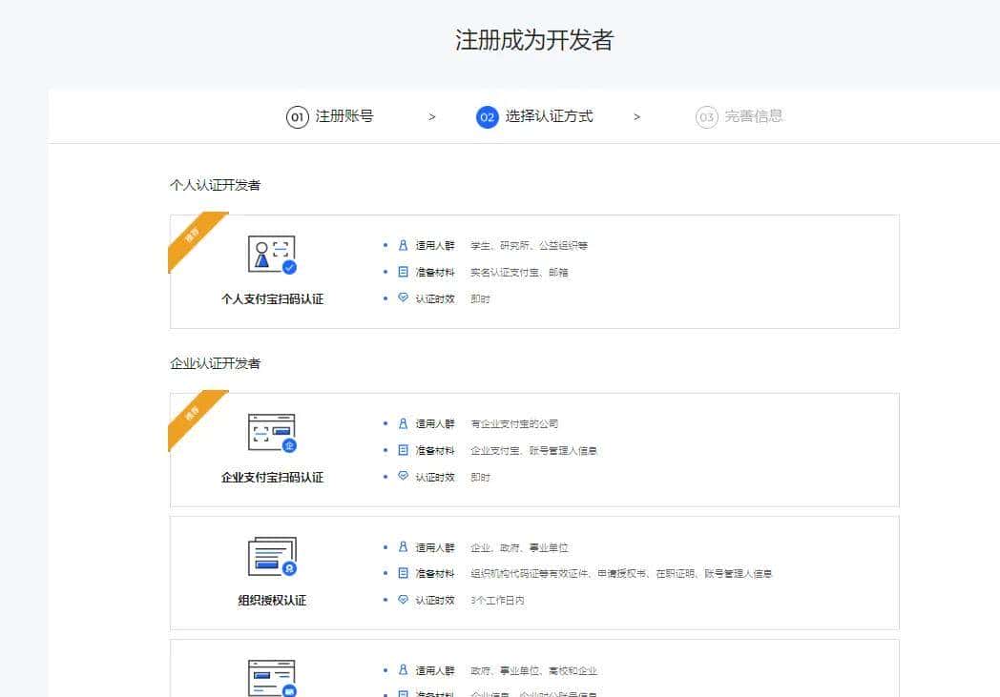The height and width of the screenshot is (697, 1000).
Task: Click the person icon beside 适用人群 for personal authentication
Action: pos(401,245)
